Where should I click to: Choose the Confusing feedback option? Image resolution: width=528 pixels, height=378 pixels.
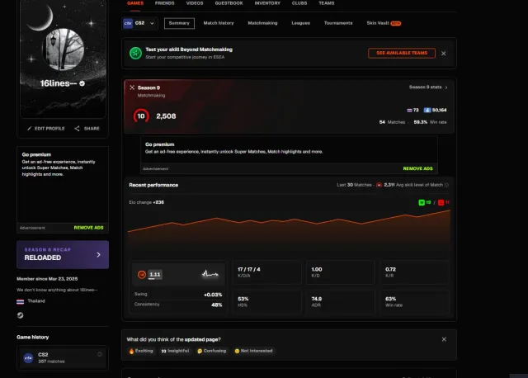[211, 351]
